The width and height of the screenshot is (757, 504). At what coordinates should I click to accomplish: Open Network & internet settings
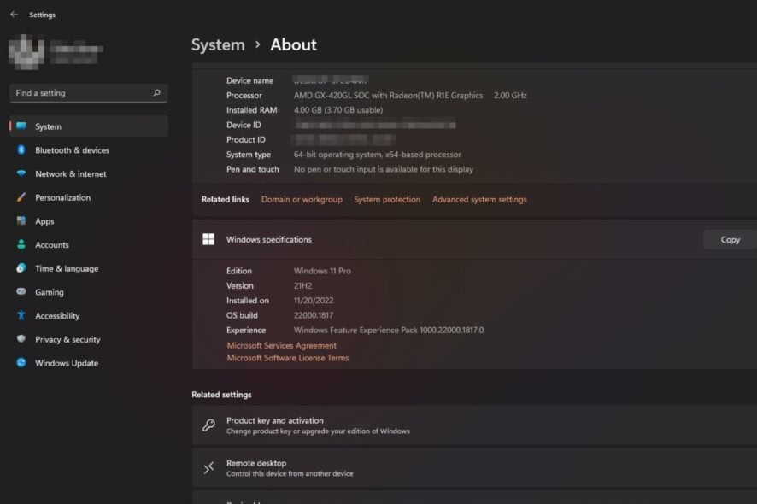(x=88, y=173)
